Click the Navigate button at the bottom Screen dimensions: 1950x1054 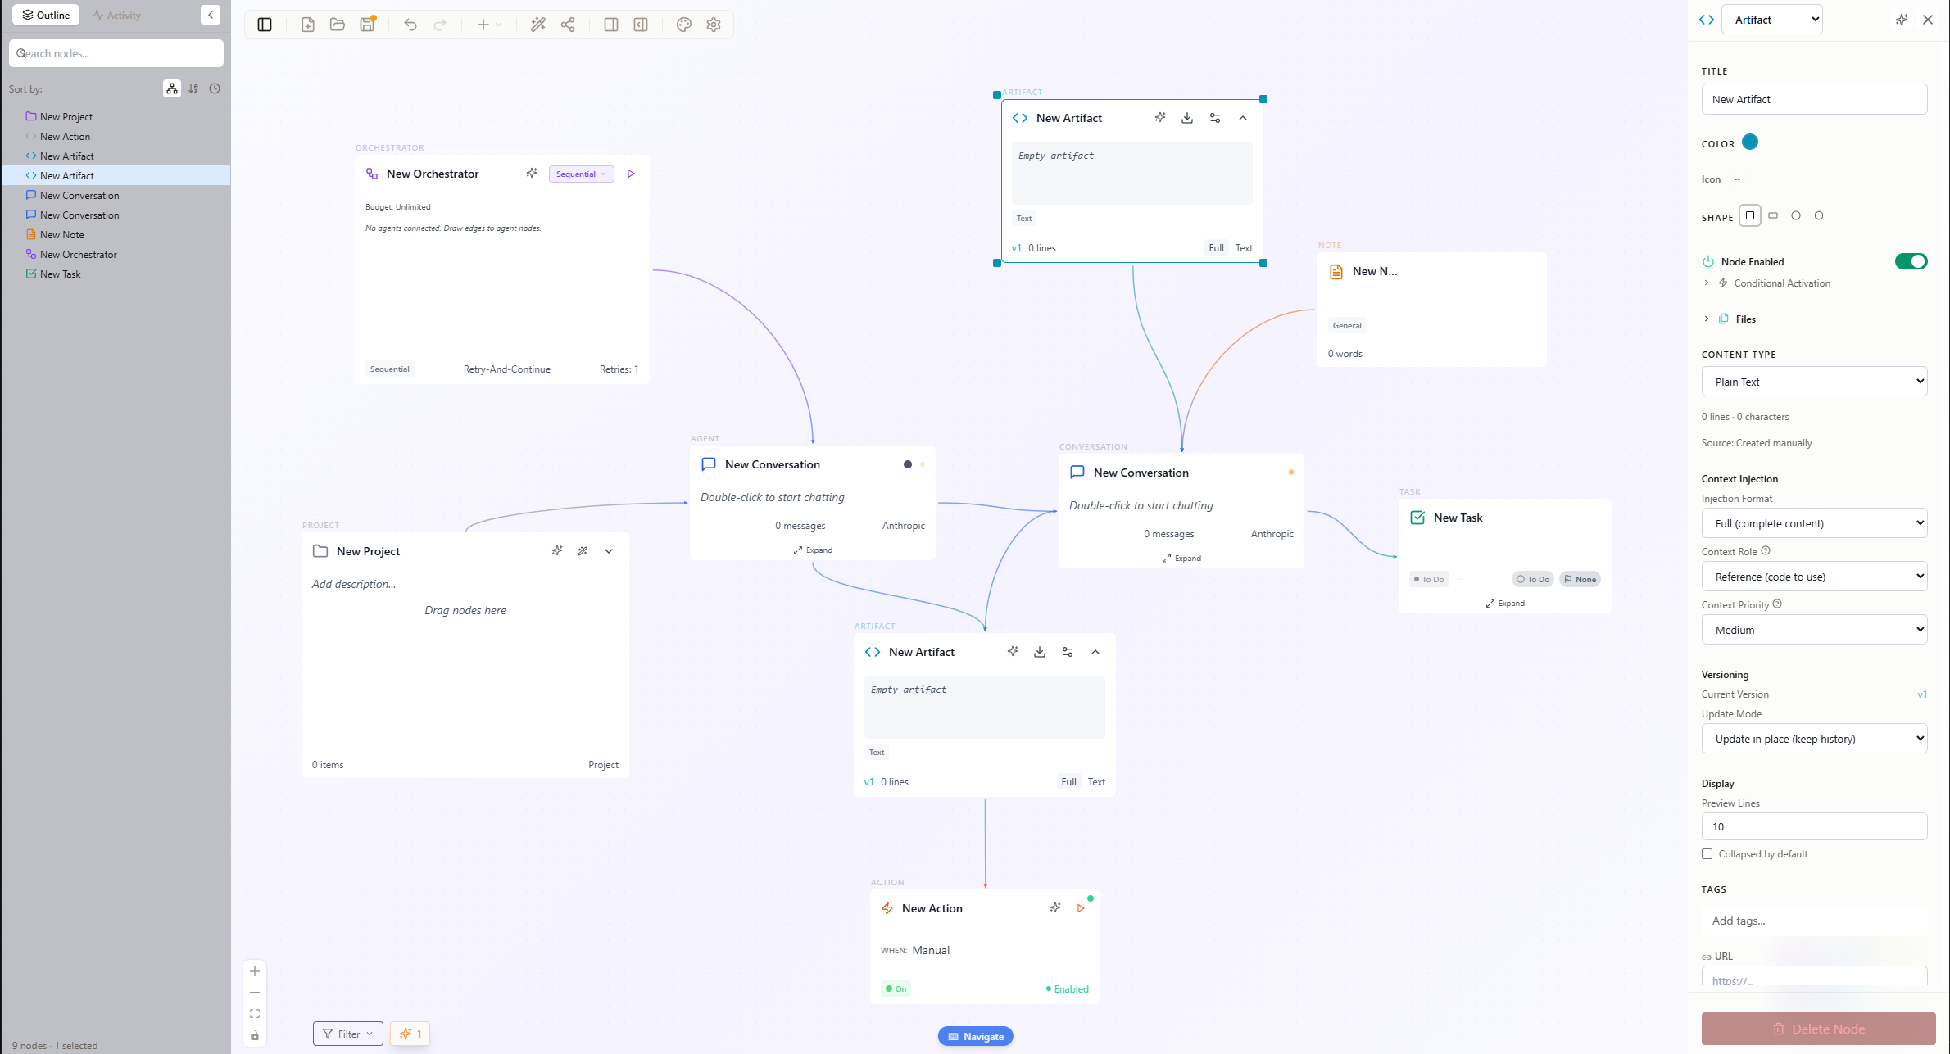[x=975, y=1036]
